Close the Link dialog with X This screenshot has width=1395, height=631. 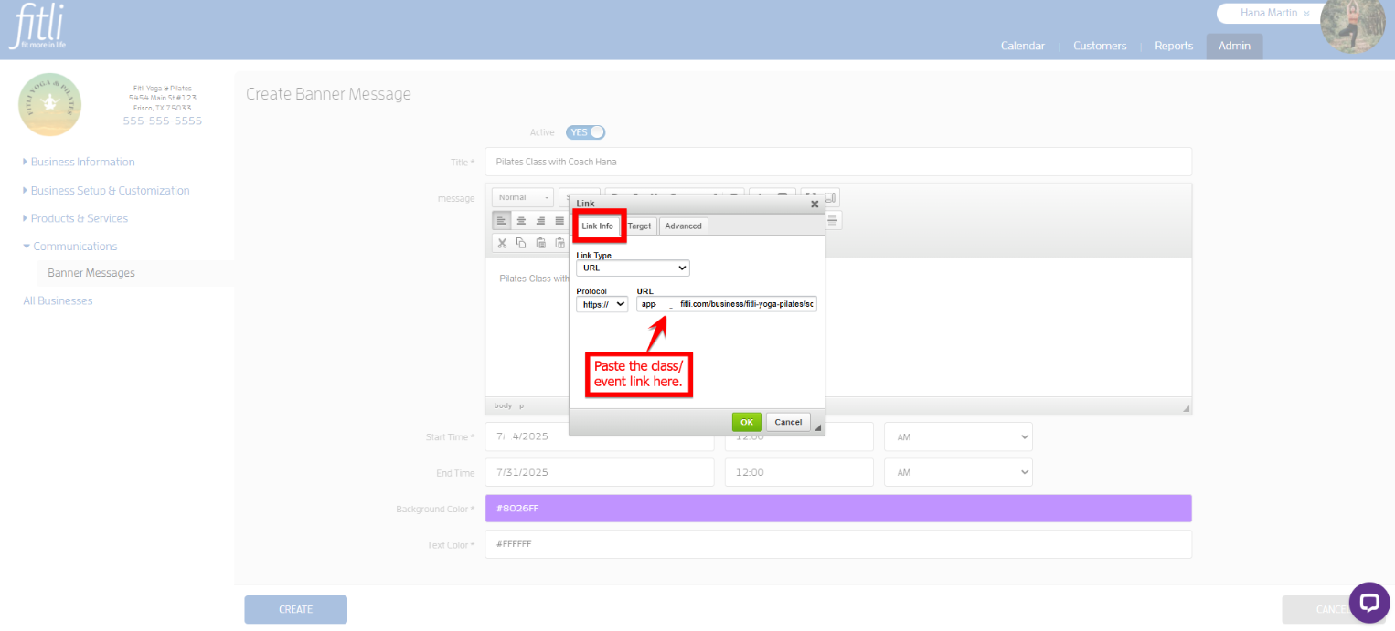click(x=815, y=204)
